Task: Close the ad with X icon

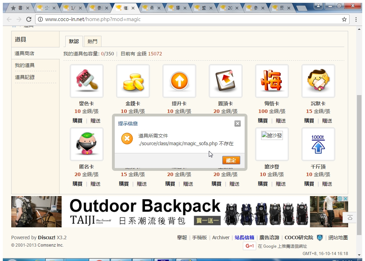Action: (x=346, y=199)
